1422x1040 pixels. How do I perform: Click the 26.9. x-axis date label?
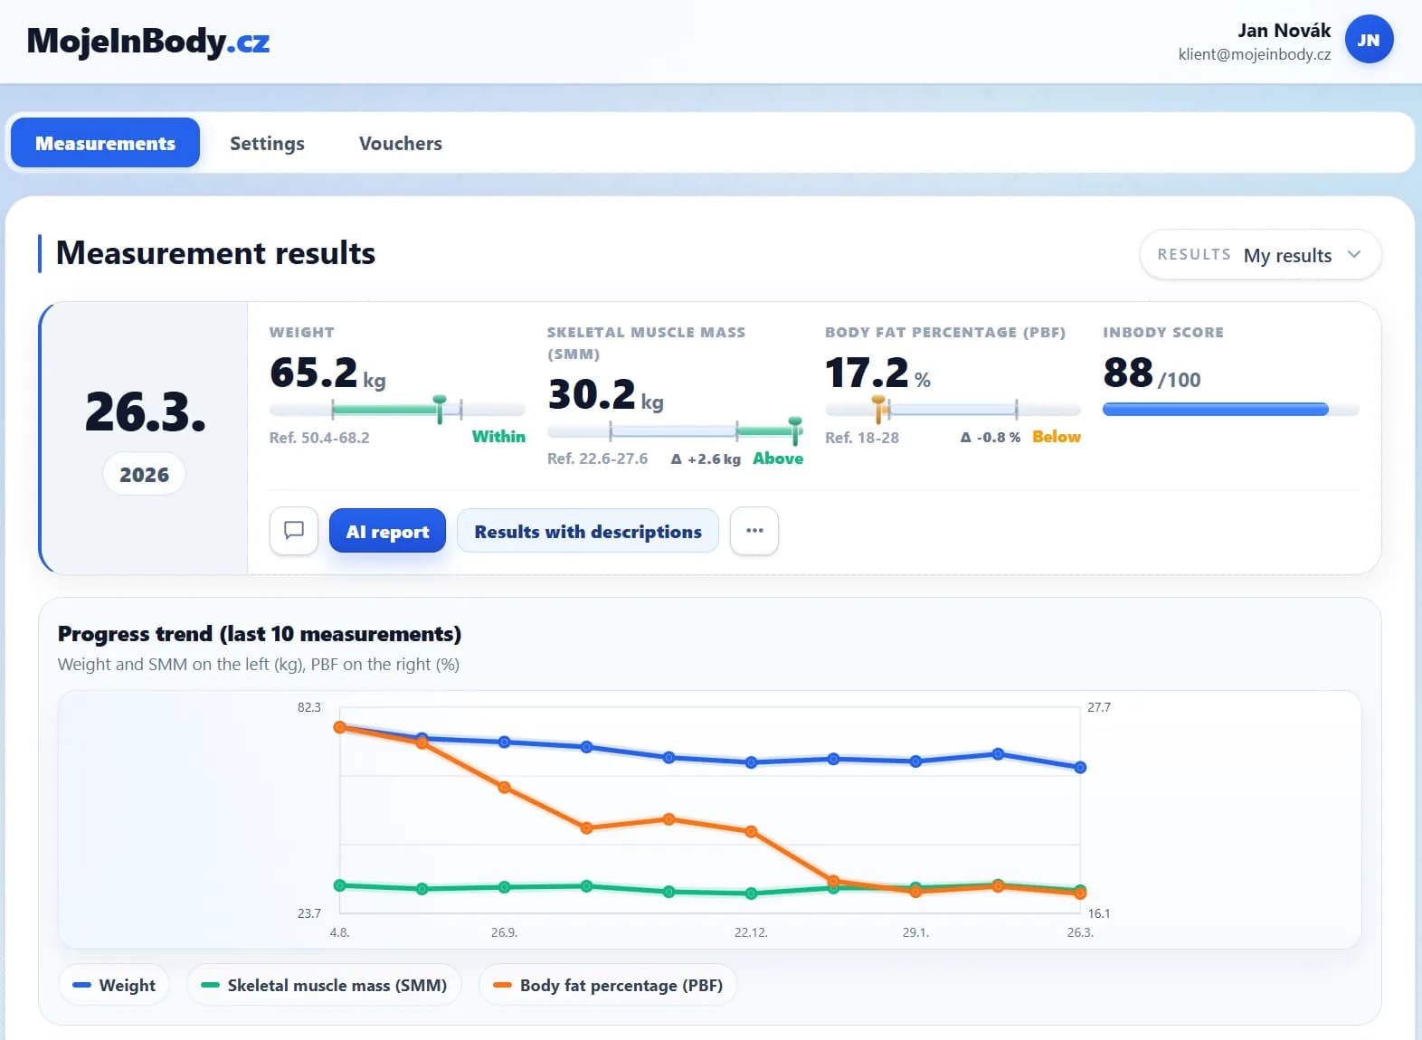click(x=504, y=932)
